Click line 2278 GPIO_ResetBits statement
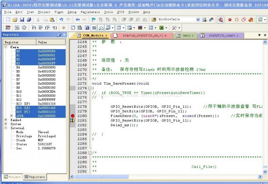 (151, 107)
